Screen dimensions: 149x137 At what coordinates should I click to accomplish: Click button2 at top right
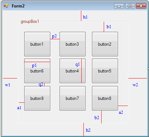[x=105, y=44]
